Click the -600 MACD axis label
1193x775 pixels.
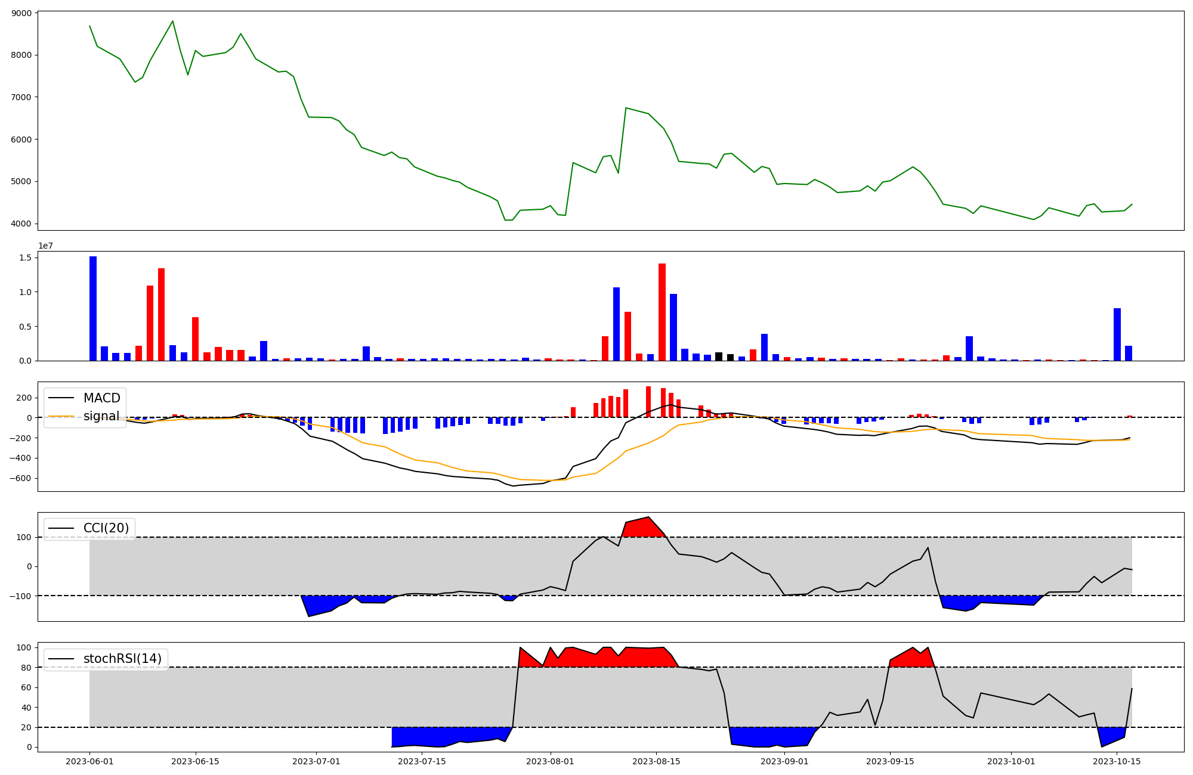[x=20, y=478]
